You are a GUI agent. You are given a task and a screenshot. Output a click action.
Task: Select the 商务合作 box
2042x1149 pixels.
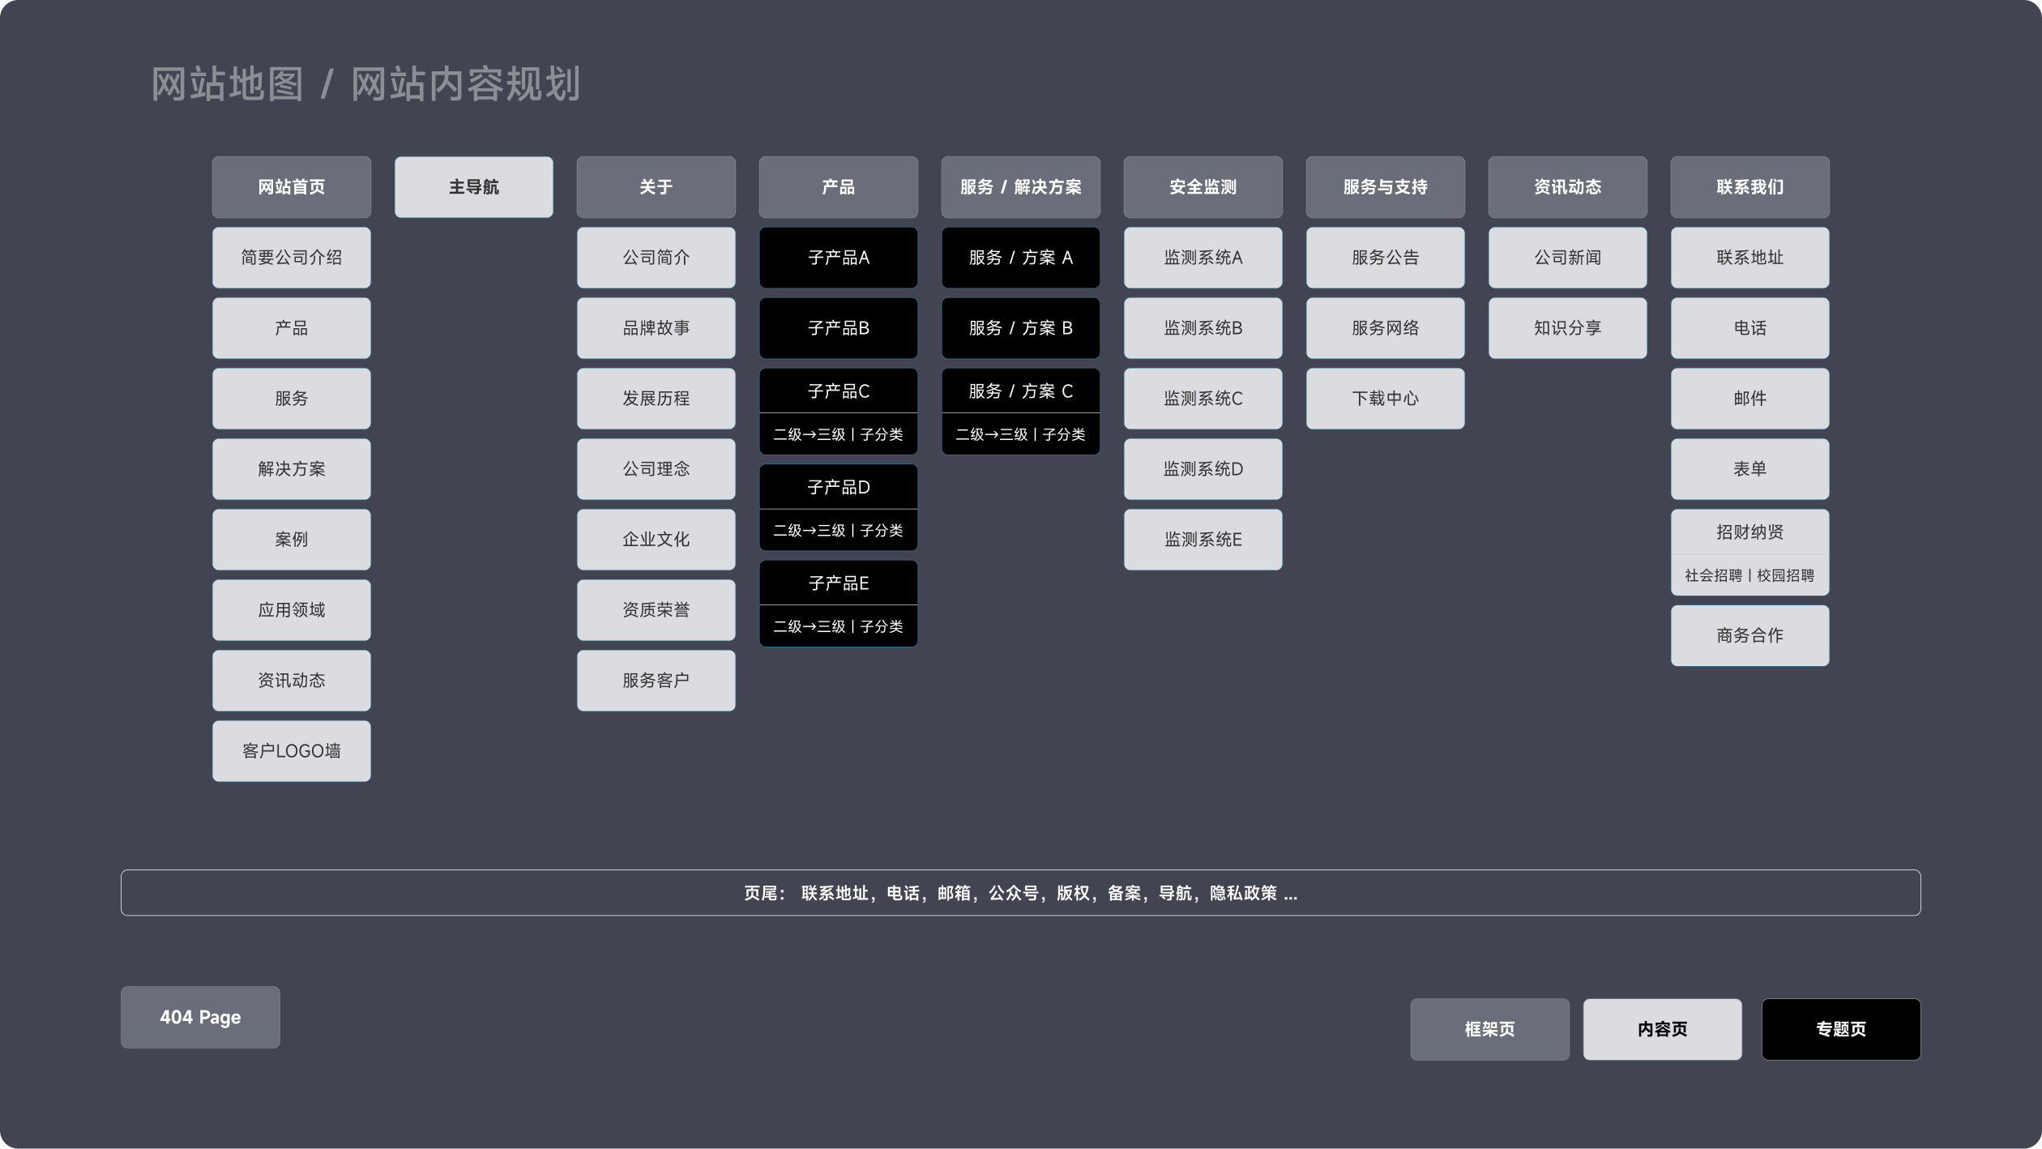click(1749, 635)
